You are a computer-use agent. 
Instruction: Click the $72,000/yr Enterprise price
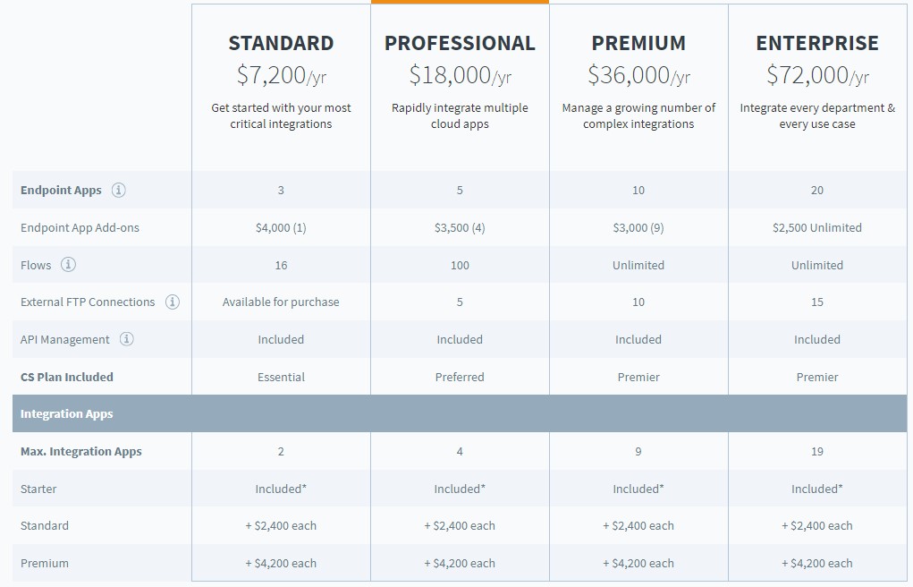pyautogui.click(x=817, y=75)
